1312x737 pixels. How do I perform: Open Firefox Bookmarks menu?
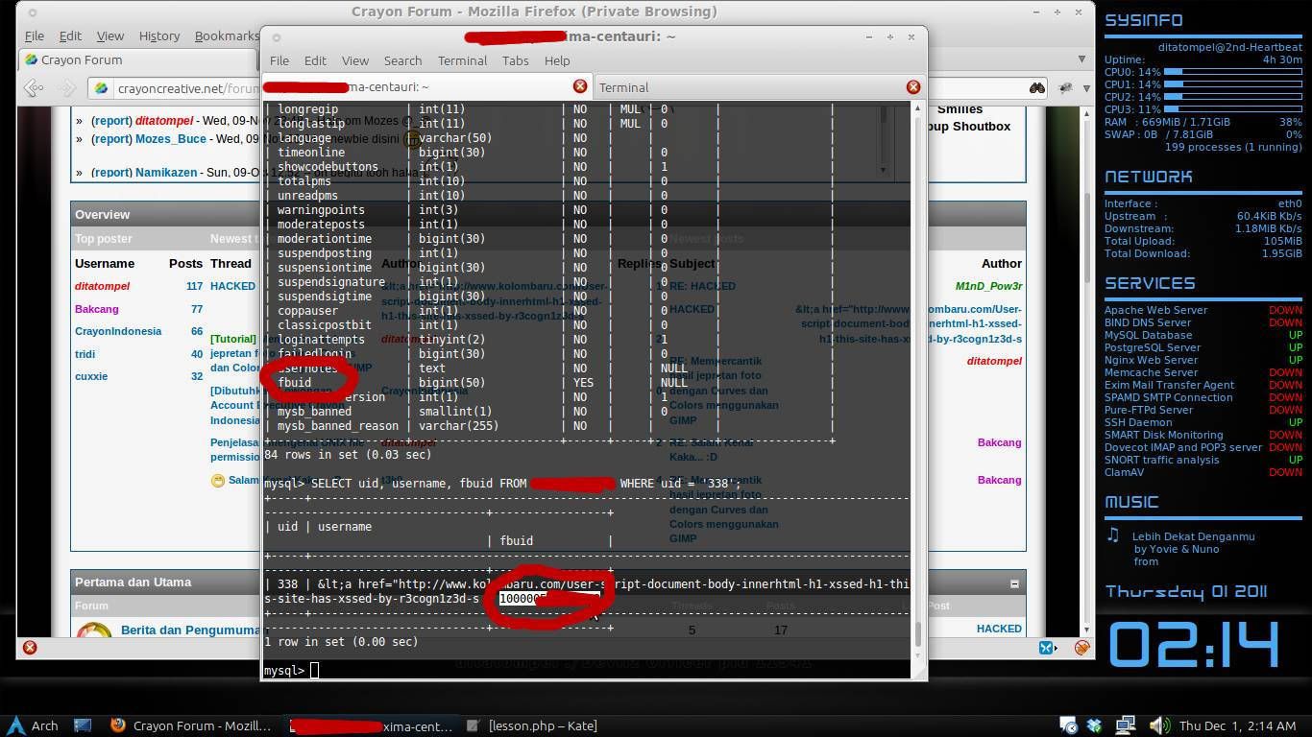coord(227,36)
